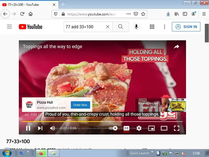Open the Firefox downloads panel

point(168,14)
